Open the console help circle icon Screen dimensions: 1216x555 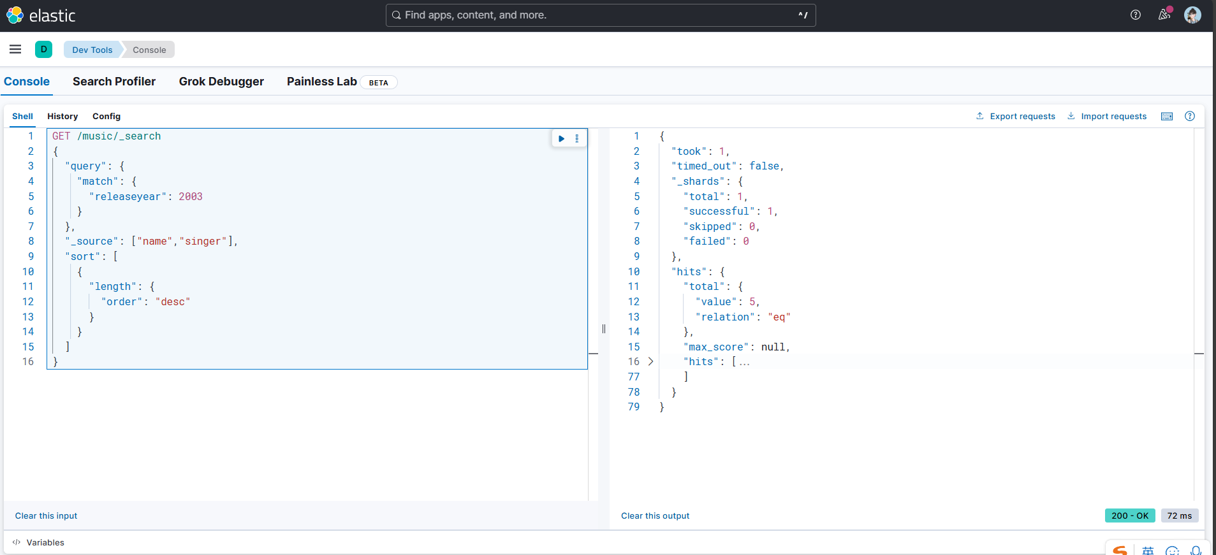[1190, 116]
